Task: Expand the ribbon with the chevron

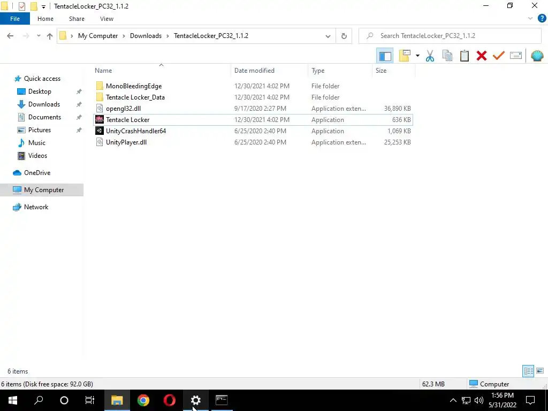Action: [x=530, y=19]
